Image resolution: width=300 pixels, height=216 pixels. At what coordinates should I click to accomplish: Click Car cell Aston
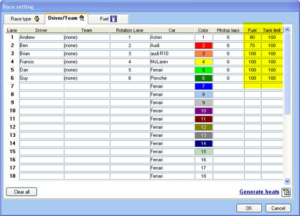172,37
